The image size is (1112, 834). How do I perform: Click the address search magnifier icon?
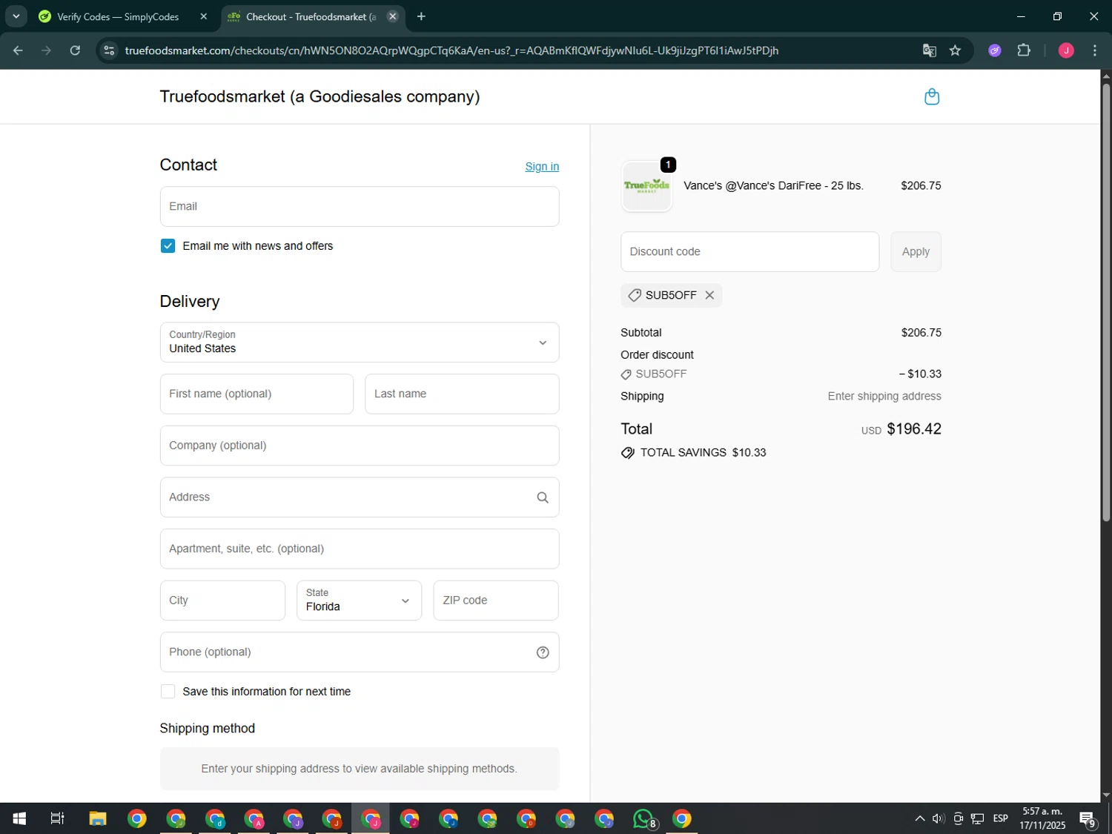click(x=543, y=497)
